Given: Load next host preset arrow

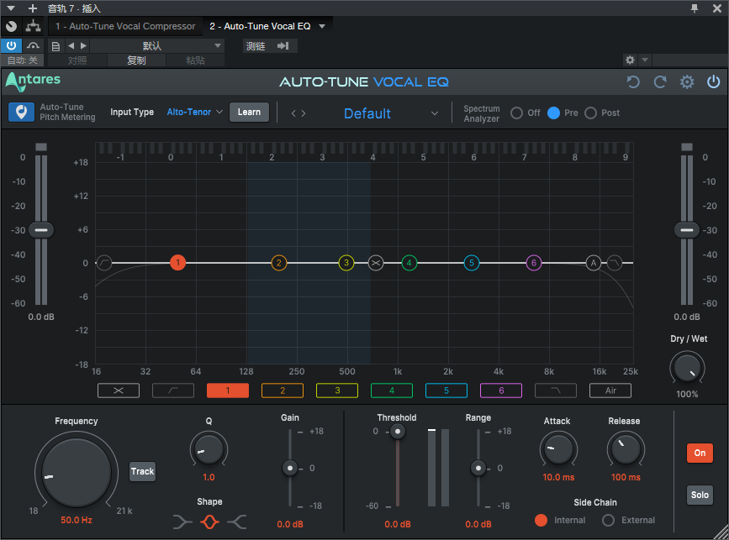Looking at the screenshot, I should (84, 45).
